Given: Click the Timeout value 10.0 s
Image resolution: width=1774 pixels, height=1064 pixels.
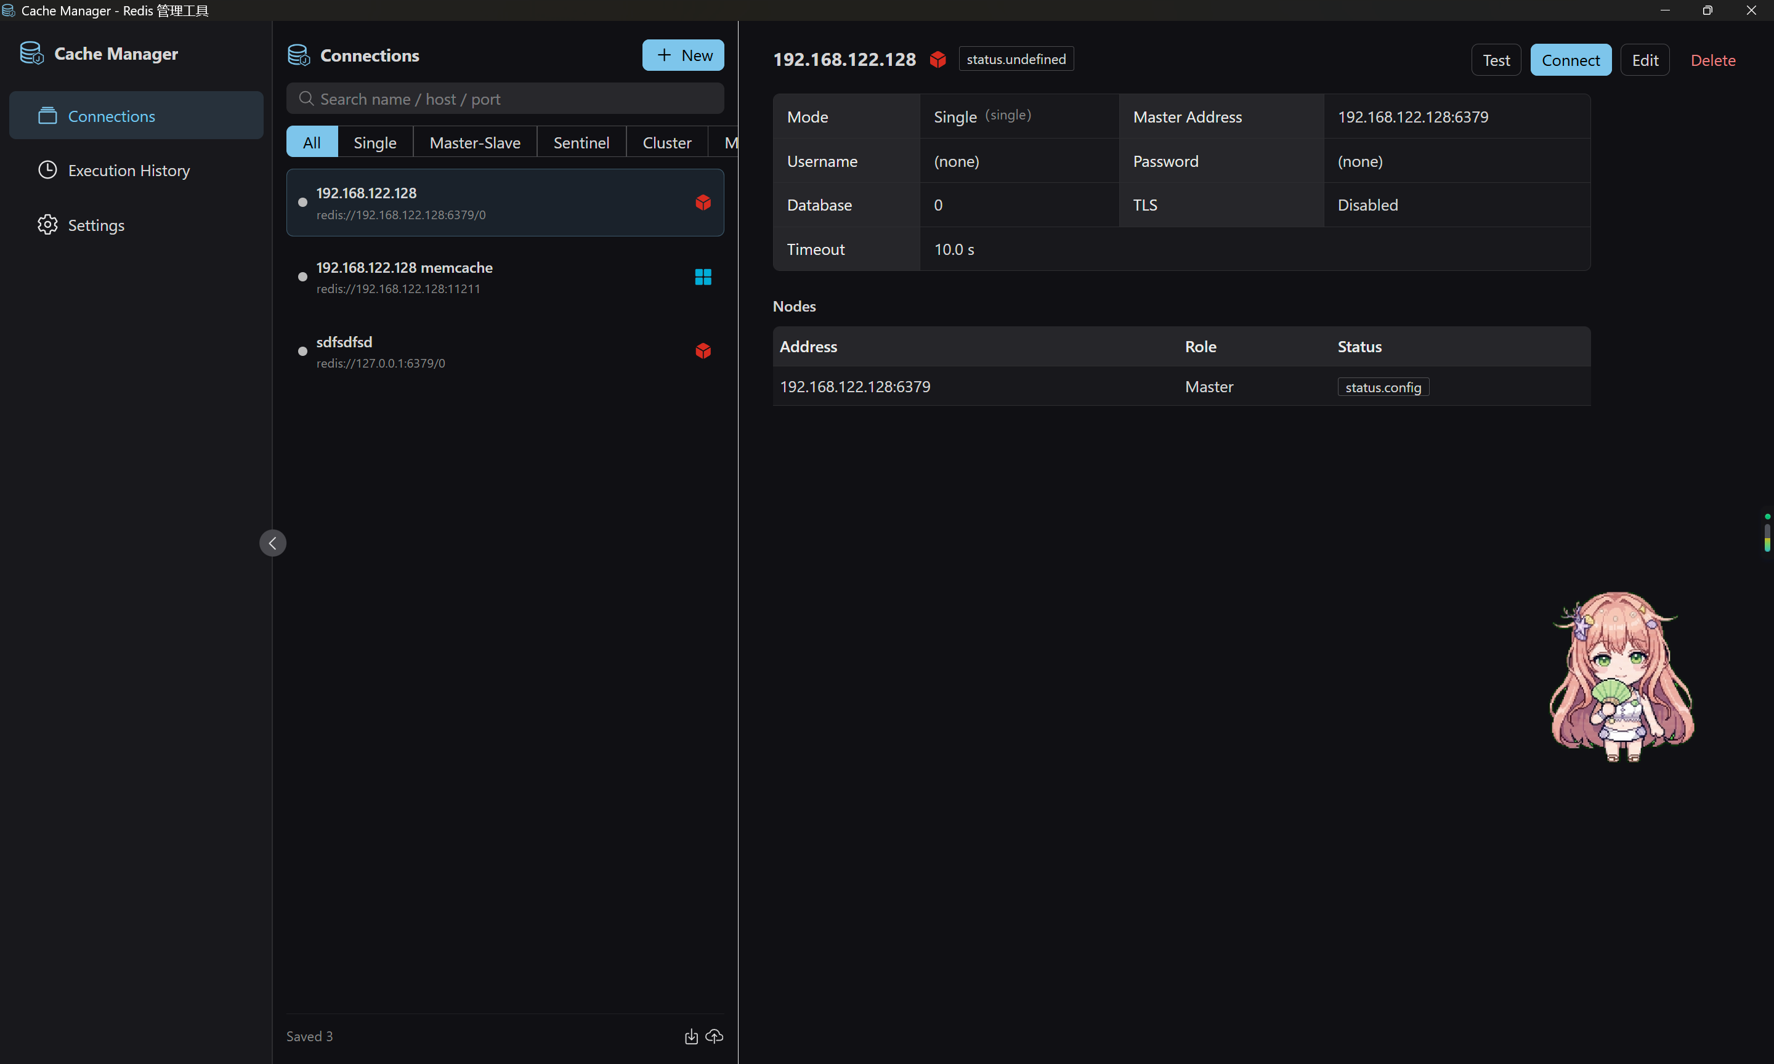Looking at the screenshot, I should [x=954, y=249].
